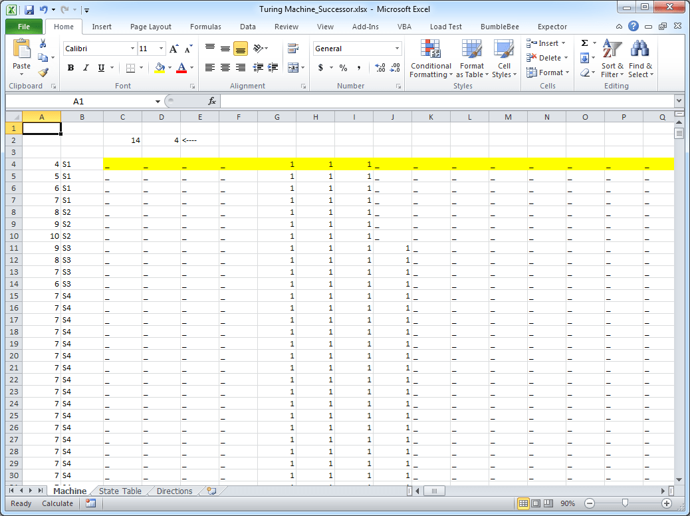Switch to Page Layout view button
Screen dimensions: 690x516
pyautogui.click(x=536, y=503)
